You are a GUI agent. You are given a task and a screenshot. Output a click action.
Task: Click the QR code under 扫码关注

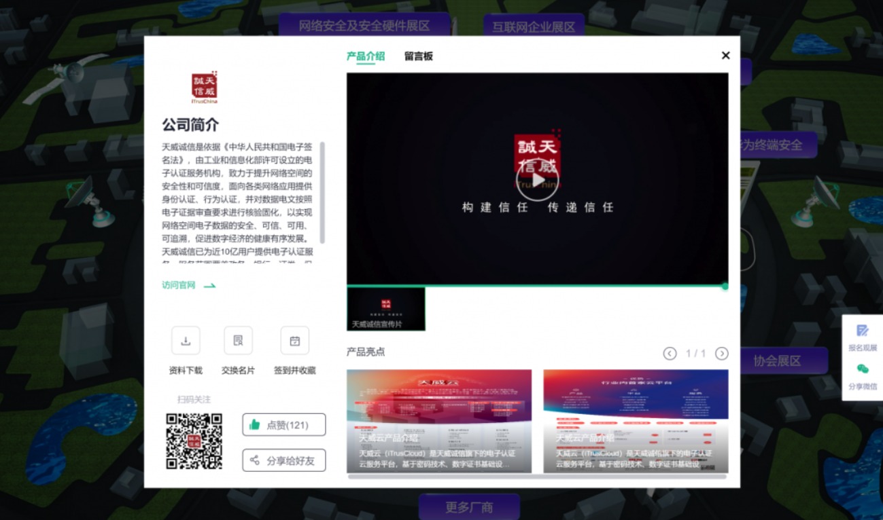(194, 441)
